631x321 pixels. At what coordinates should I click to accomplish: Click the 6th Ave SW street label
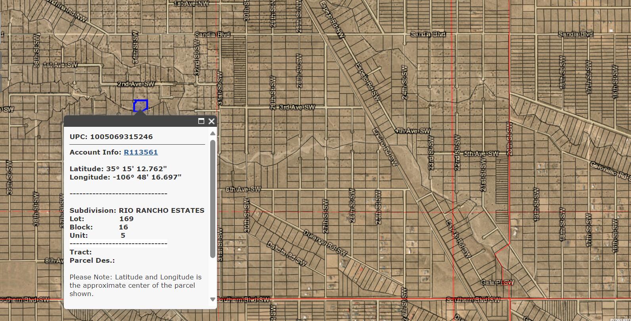[x=243, y=189]
